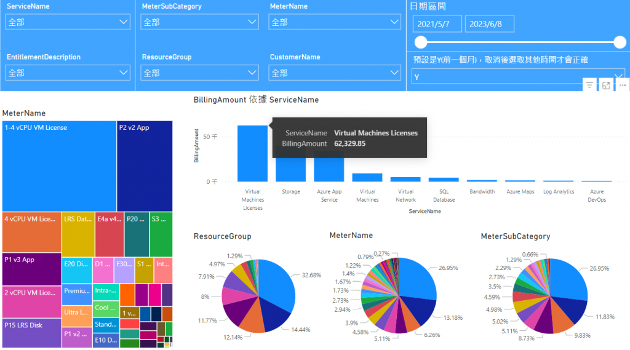Expand the EntitlementDescription slicer dropdown
This screenshot has height=350, width=630.
[68, 73]
